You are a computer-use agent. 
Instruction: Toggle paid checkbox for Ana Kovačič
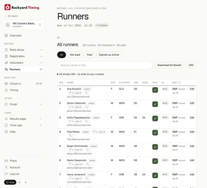pyautogui.click(x=155, y=90)
